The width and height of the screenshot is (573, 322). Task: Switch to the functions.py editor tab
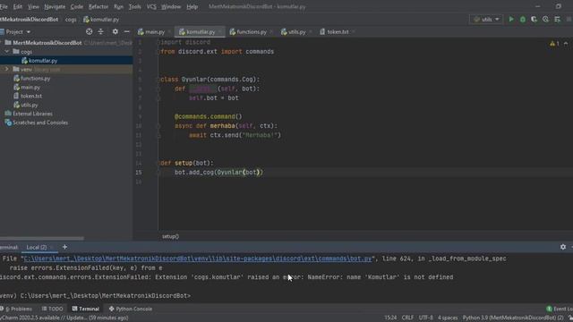coord(251,32)
